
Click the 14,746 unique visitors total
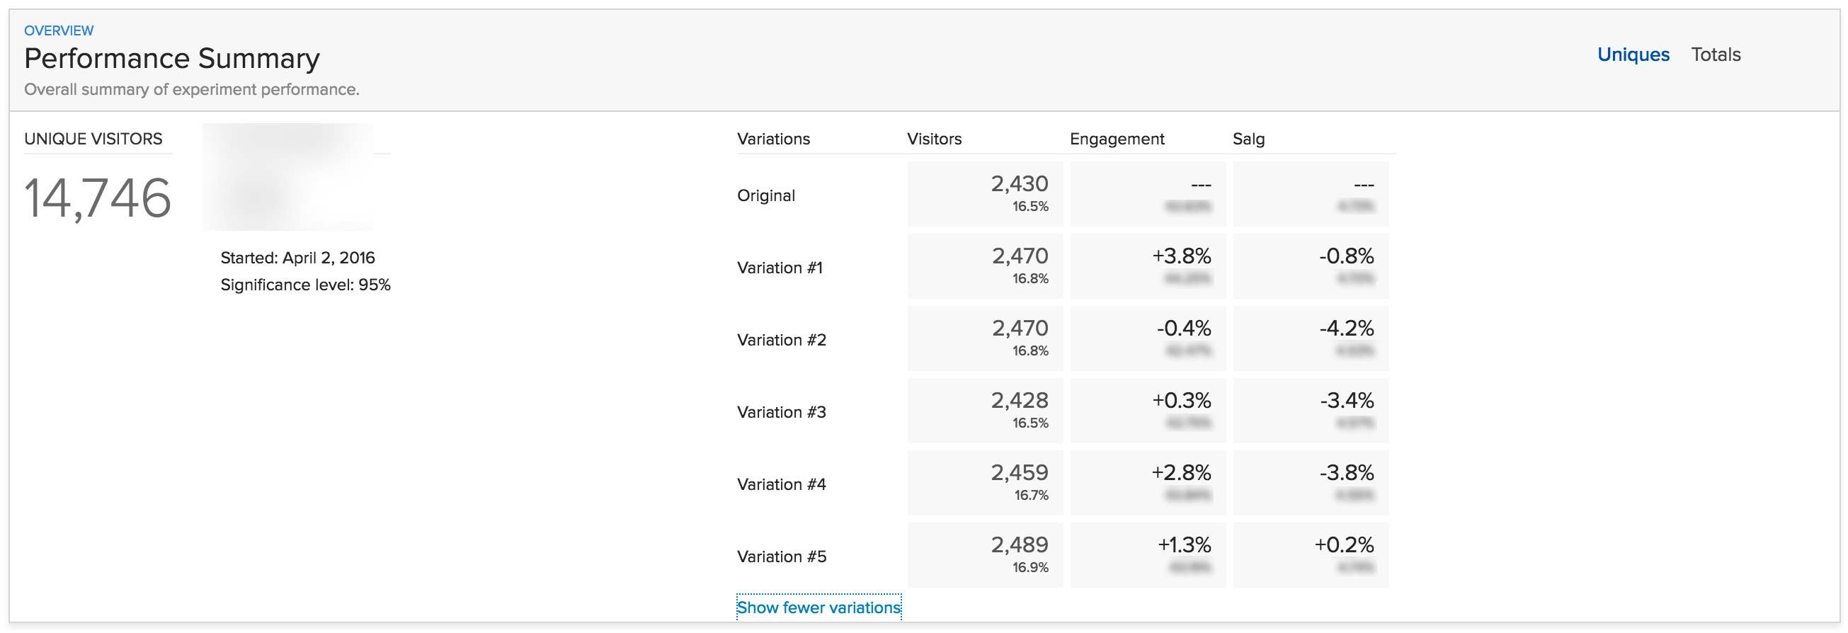click(x=98, y=199)
